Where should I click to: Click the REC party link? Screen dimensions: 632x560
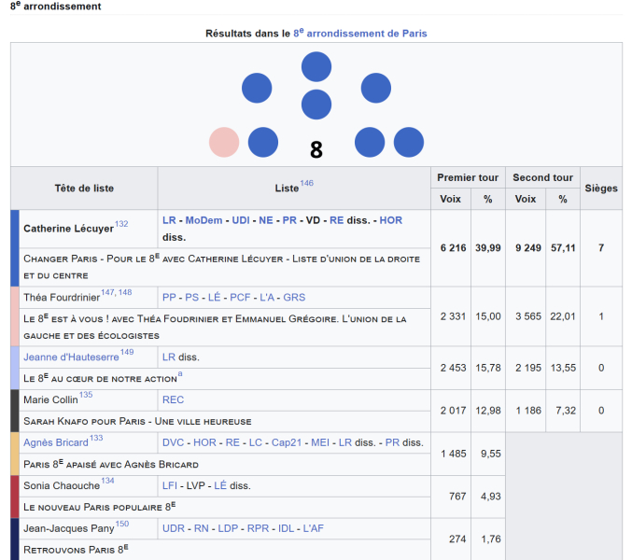tap(174, 399)
